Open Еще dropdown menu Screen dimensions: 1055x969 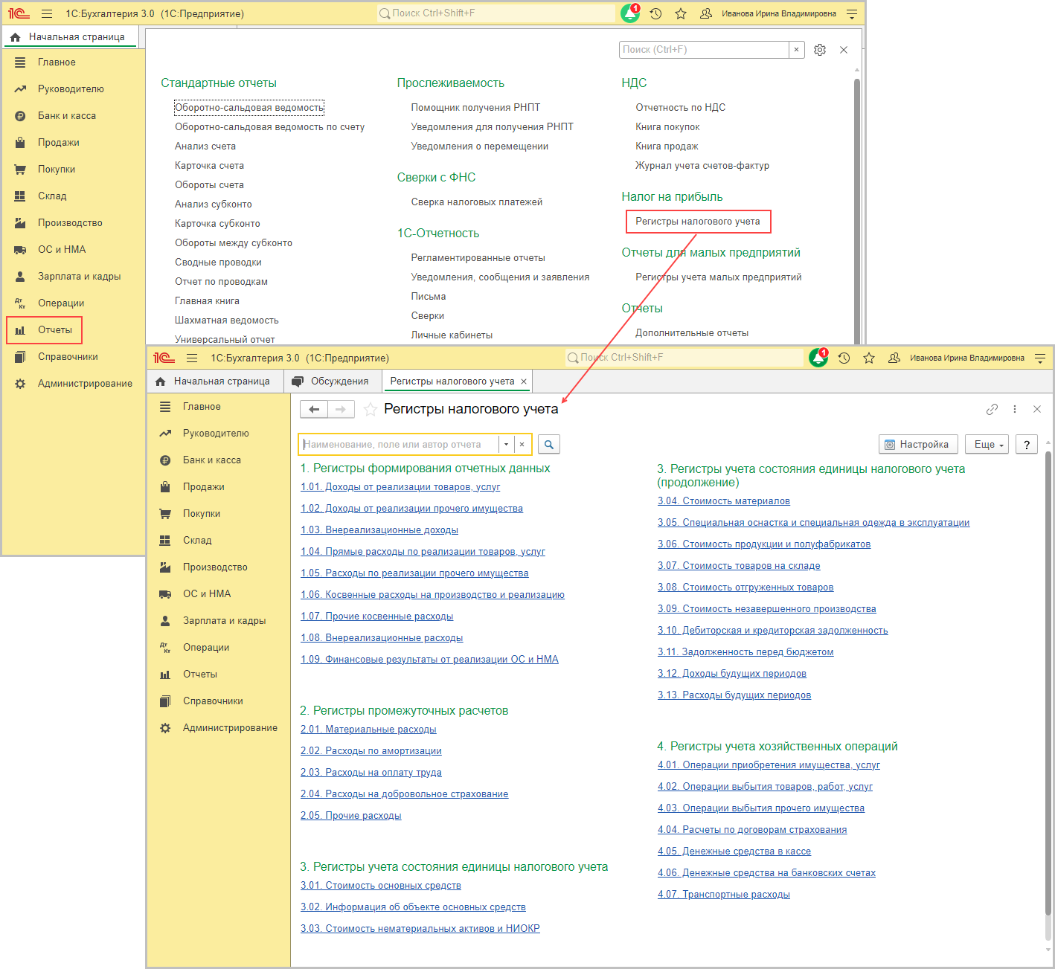click(x=989, y=444)
